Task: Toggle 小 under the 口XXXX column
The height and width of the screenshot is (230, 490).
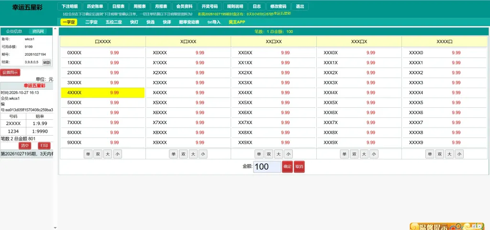Action: (x=118, y=154)
